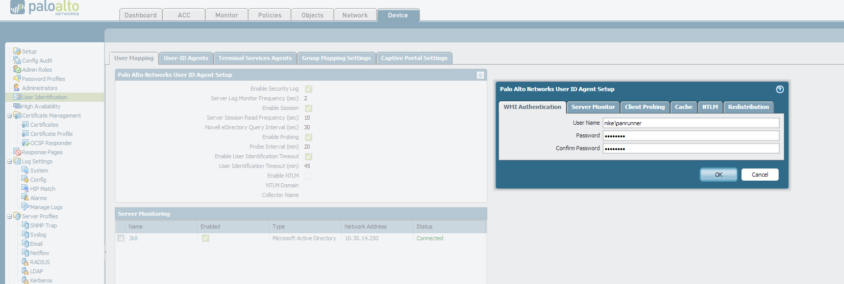Screen dimensions: 844x284
Task: Click the Password Profiles icon
Action: [x=17, y=79]
